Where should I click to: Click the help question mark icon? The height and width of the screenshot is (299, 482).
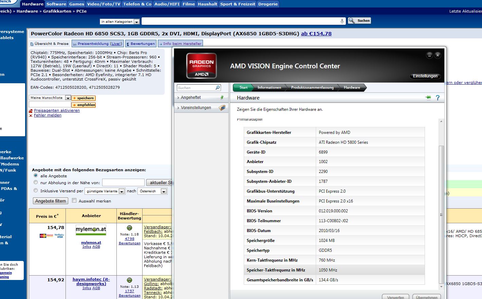438,98
